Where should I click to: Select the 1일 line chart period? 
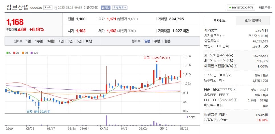click(x=28, y=41)
